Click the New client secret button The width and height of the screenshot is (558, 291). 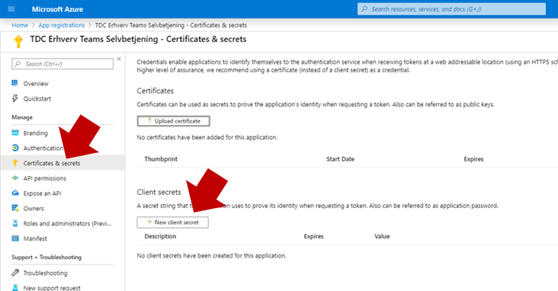click(172, 222)
